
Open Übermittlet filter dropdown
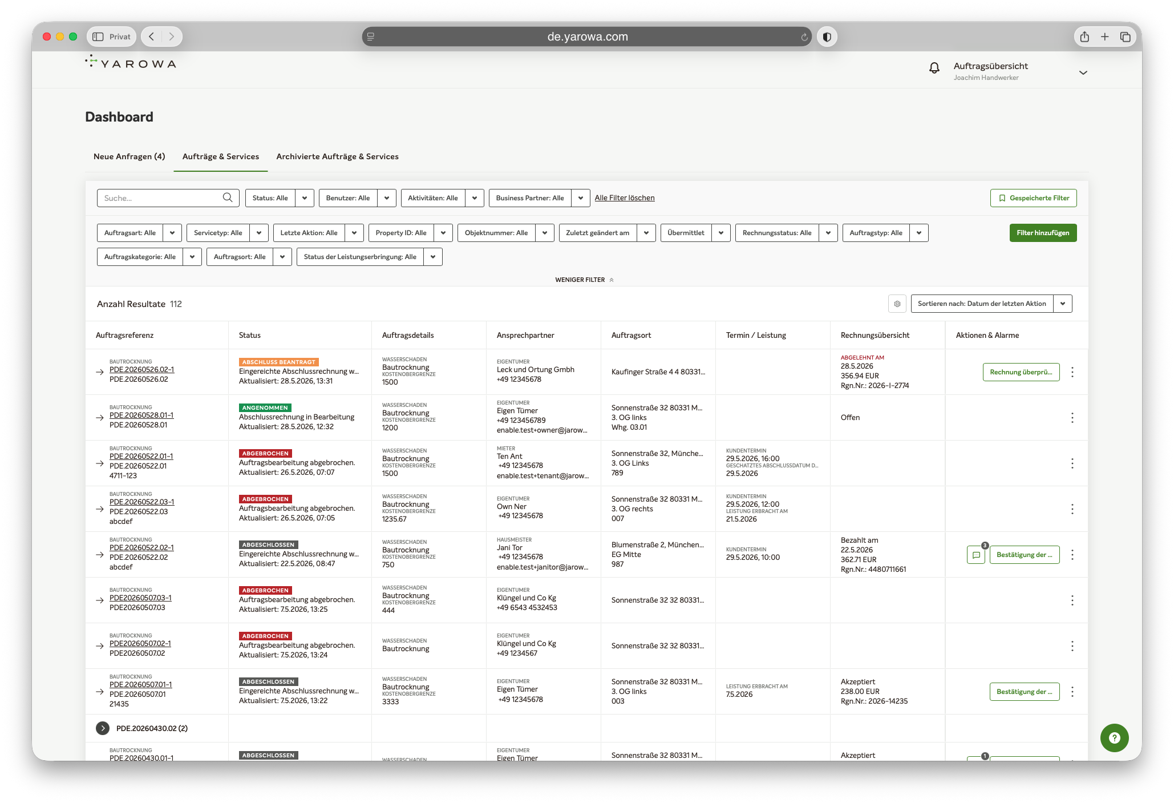tap(695, 233)
